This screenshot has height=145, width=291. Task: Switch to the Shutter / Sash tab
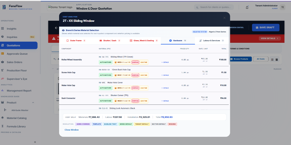coord(110,40)
